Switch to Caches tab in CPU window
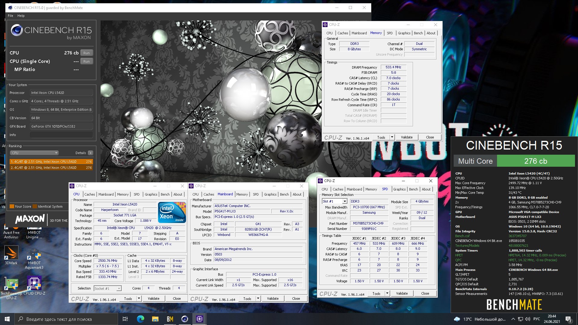Screen dimensions: 578x325 click(x=90, y=194)
